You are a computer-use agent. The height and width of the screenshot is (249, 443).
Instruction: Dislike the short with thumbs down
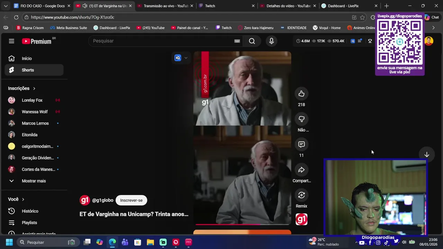[x=301, y=119]
